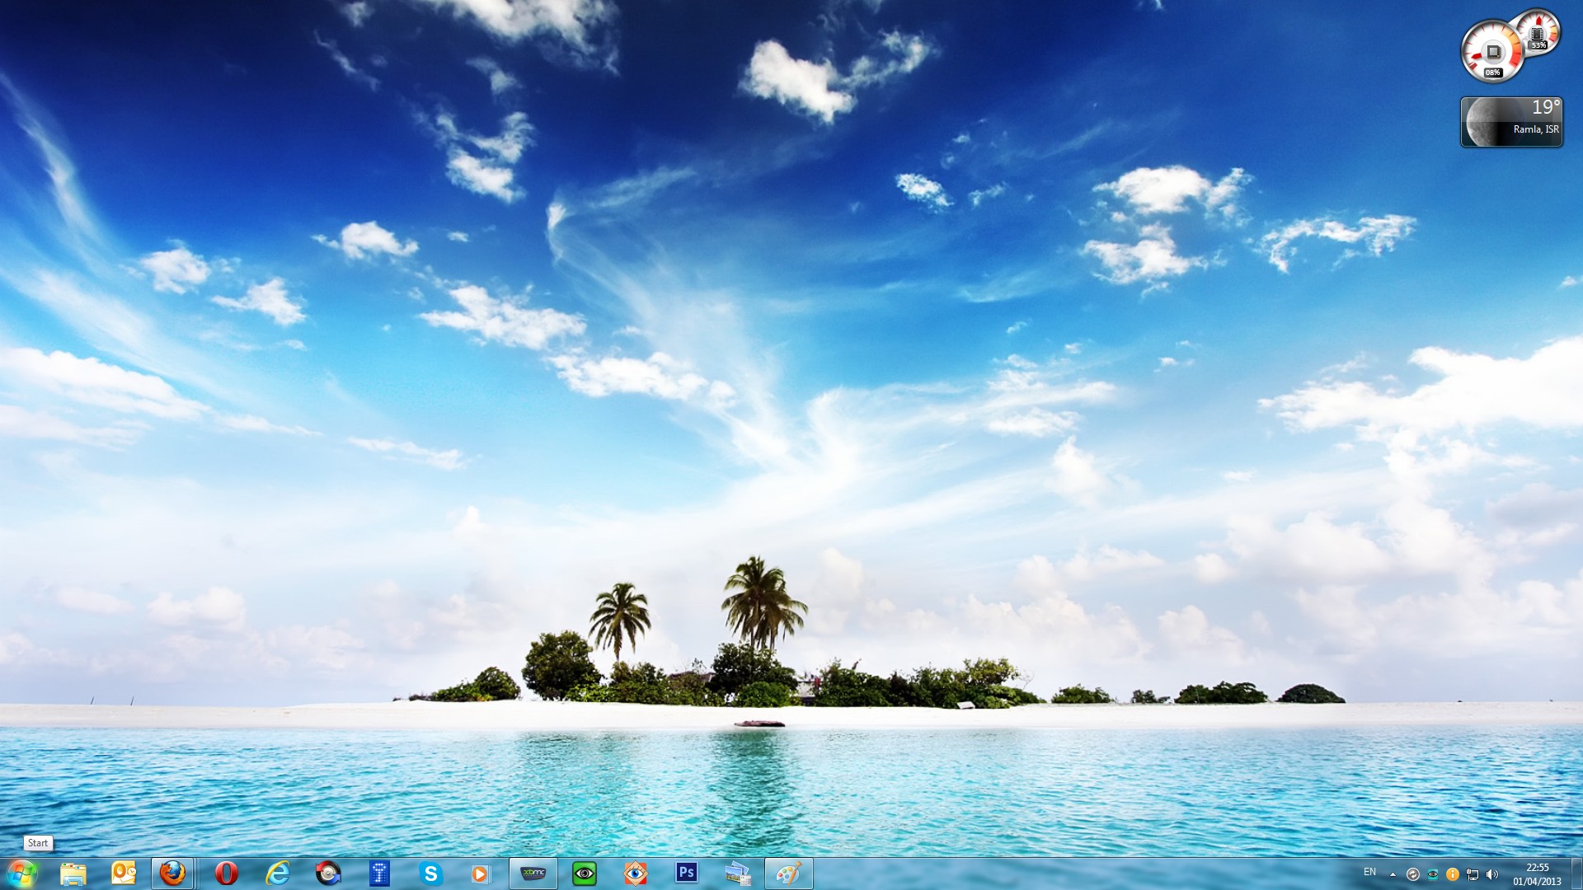Launch the green eye application icon
Screen dimensions: 1583x890
(x=585, y=873)
